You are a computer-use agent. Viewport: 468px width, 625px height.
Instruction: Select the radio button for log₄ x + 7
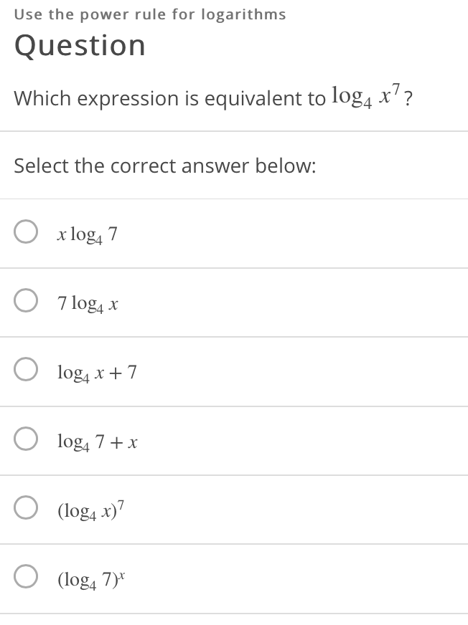(26, 369)
